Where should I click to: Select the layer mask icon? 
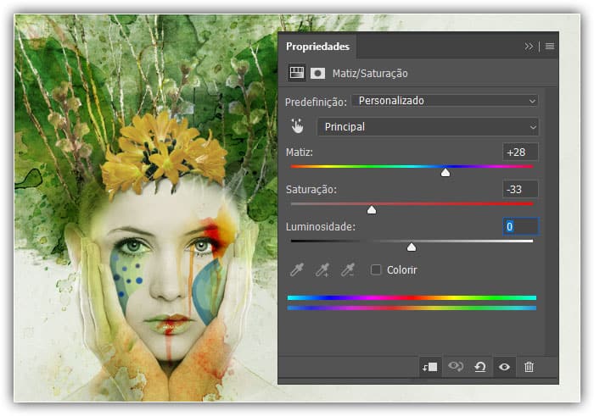[317, 73]
